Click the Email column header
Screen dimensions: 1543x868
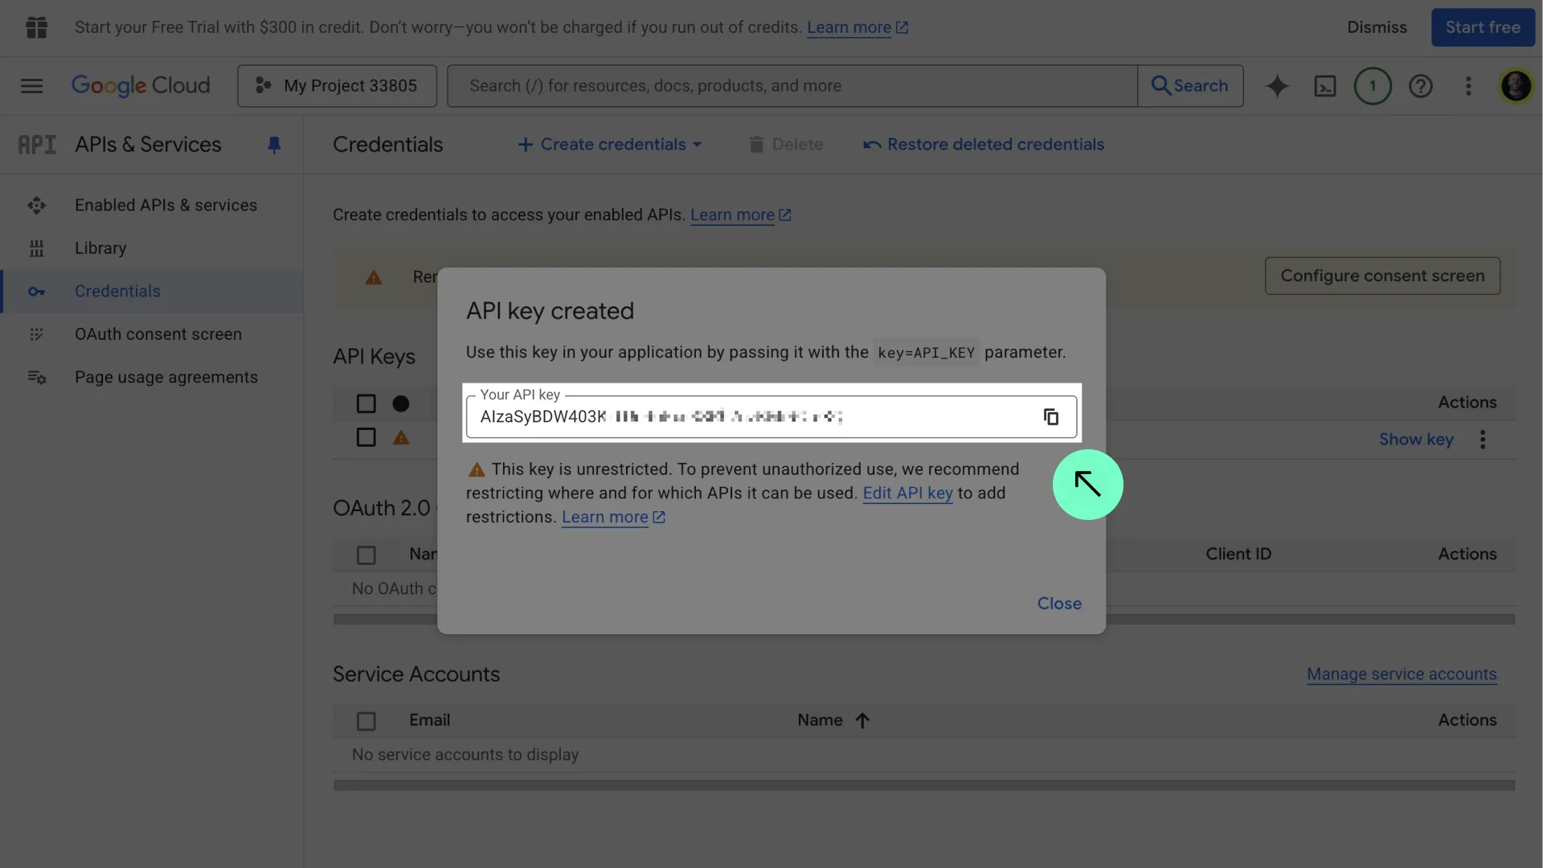pos(429,720)
